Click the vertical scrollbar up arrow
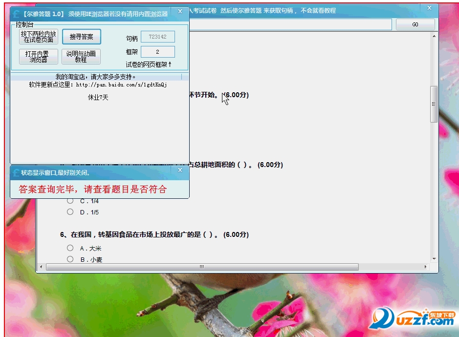The image size is (459, 337). pyautogui.click(x=434, y=36)
